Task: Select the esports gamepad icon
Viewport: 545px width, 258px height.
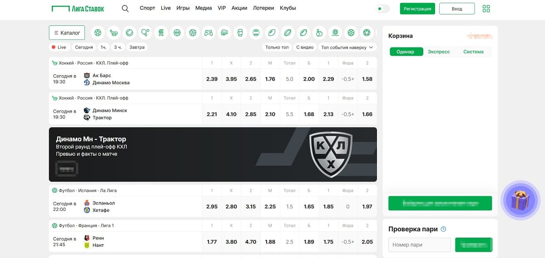Action: tap(208, 33)
